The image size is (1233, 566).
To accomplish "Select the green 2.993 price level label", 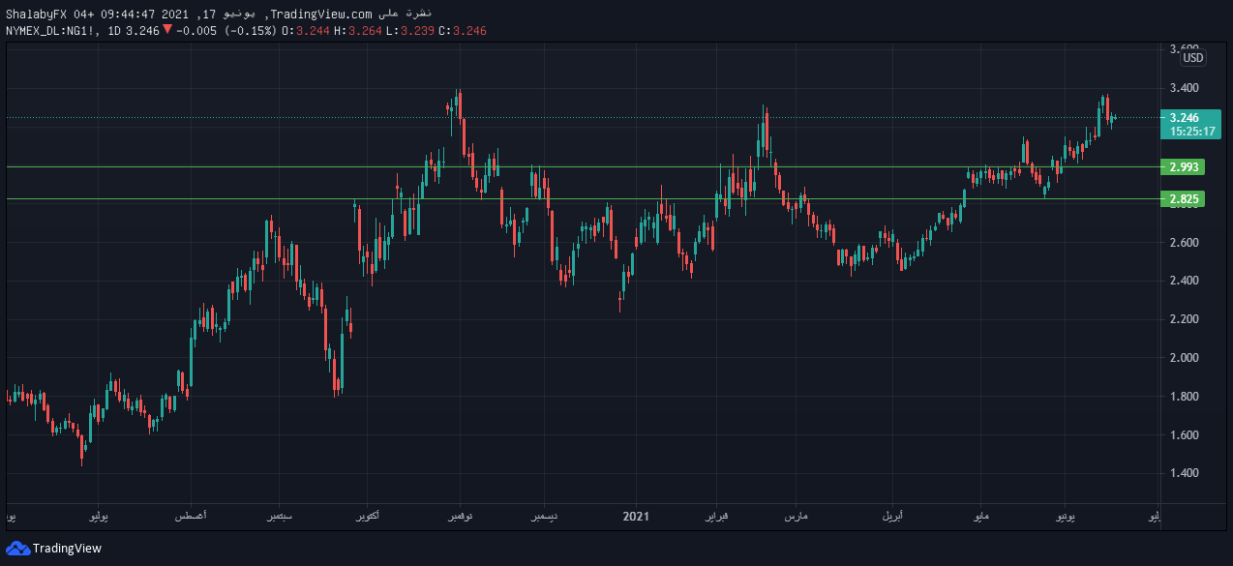I will [1184, 167].
